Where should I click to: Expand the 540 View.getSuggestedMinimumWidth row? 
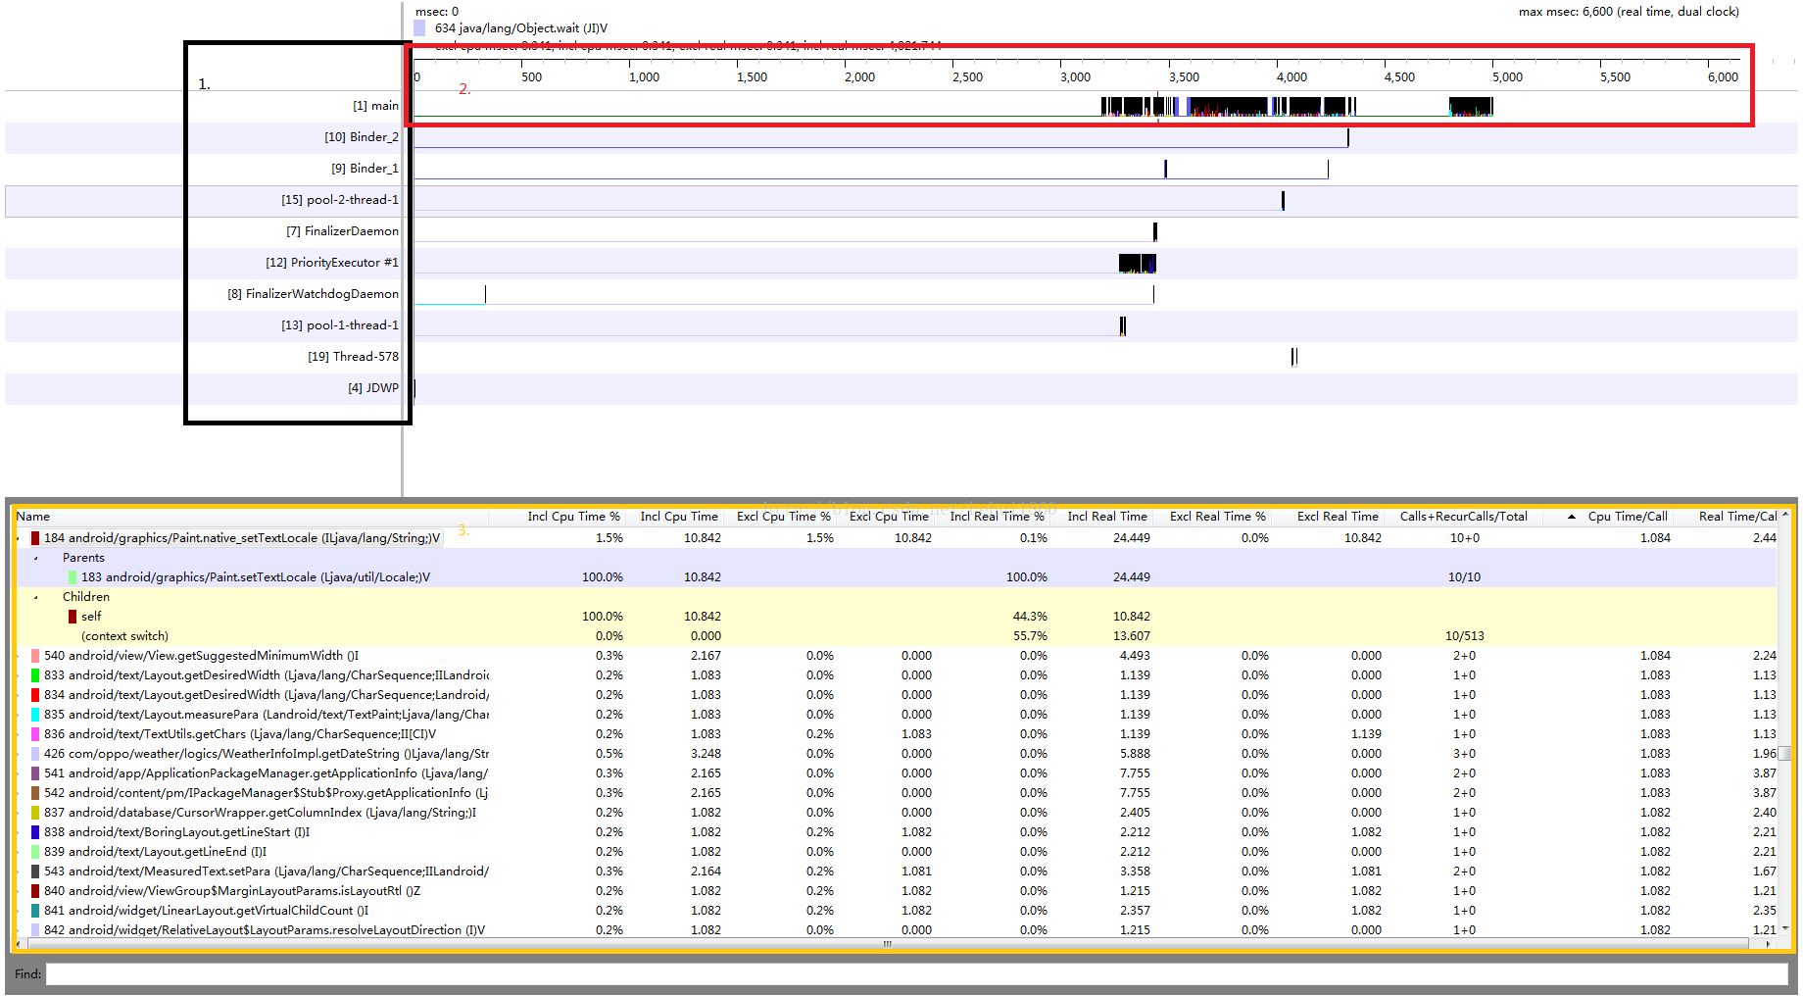pos(20,656)
